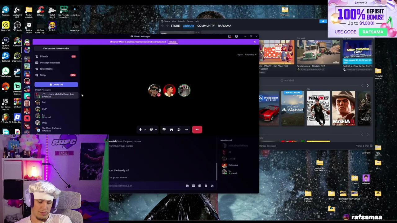
Task: Click Create DM button in Discord
Action: pos(56,85)
